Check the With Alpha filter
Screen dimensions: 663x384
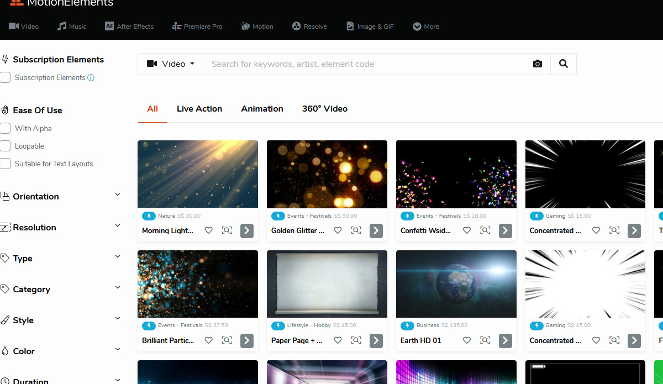[6, 128]
